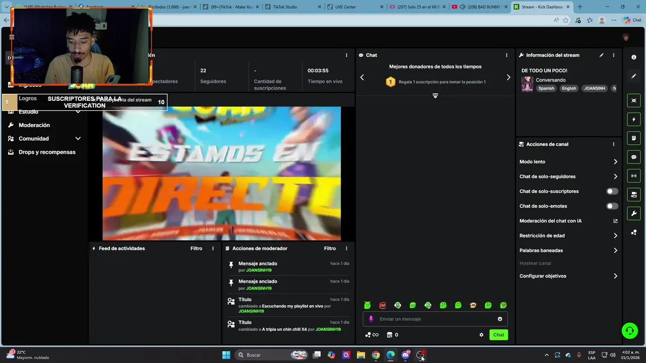Expand Restricción de edad option
Screen dimensions: 646x363
click(568, 235)
